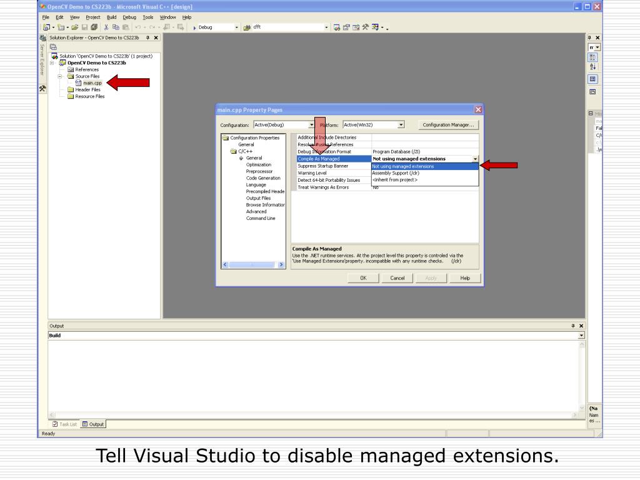Select 'Not using managed extensions' option in list
The height and width of the screenshot is (480, 640).
(x=424, y=166)
